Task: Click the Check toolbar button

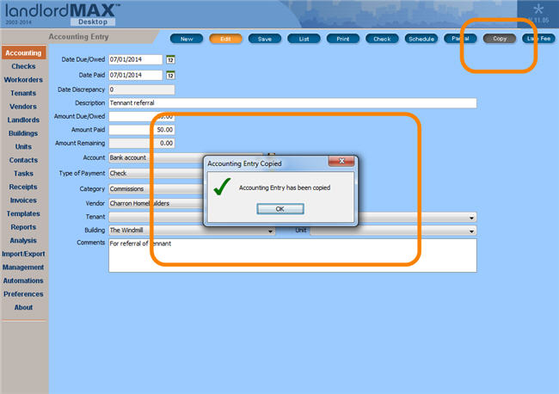Action: coord(382,39)
